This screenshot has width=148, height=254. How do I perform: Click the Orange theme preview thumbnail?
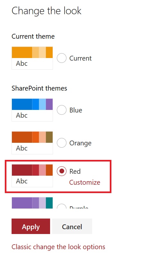pyautogui.click(x=32, y=143)
